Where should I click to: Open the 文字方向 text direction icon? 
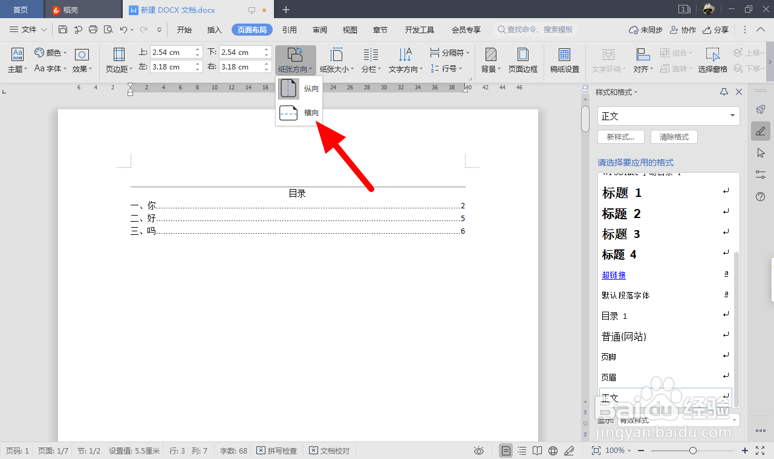405,54
